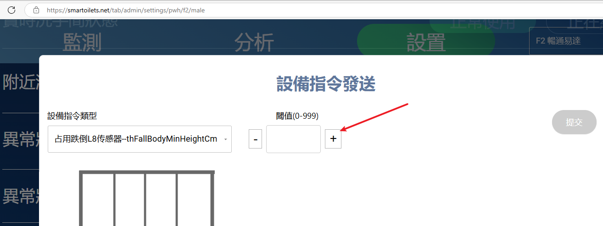This screenshot has height=226, width=603.
Task: Increase threshold using the plus button
Action: click(333, 139)
